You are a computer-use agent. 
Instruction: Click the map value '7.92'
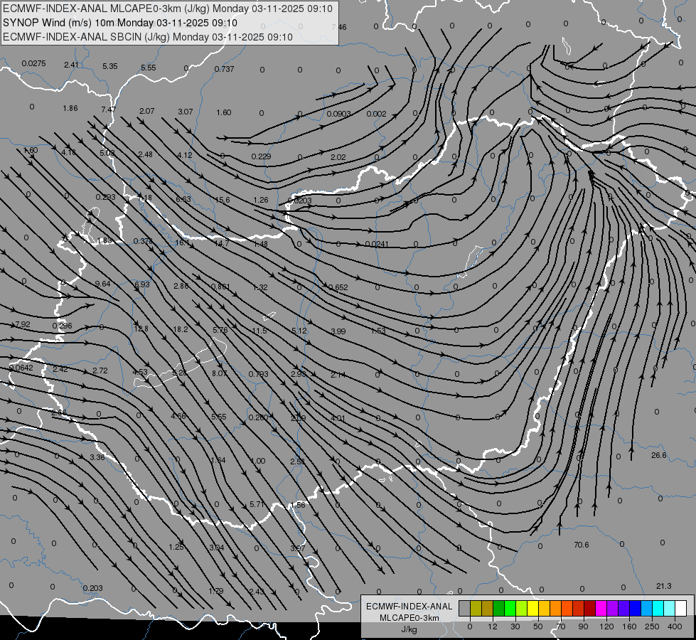pyautogui.click(x=23, y=325)
